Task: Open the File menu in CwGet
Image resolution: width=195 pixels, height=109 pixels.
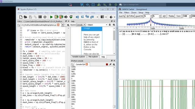Action: (121, 13)
